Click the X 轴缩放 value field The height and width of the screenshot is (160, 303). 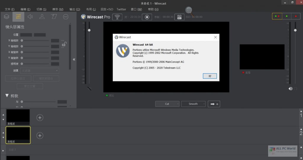coord(55,40)
